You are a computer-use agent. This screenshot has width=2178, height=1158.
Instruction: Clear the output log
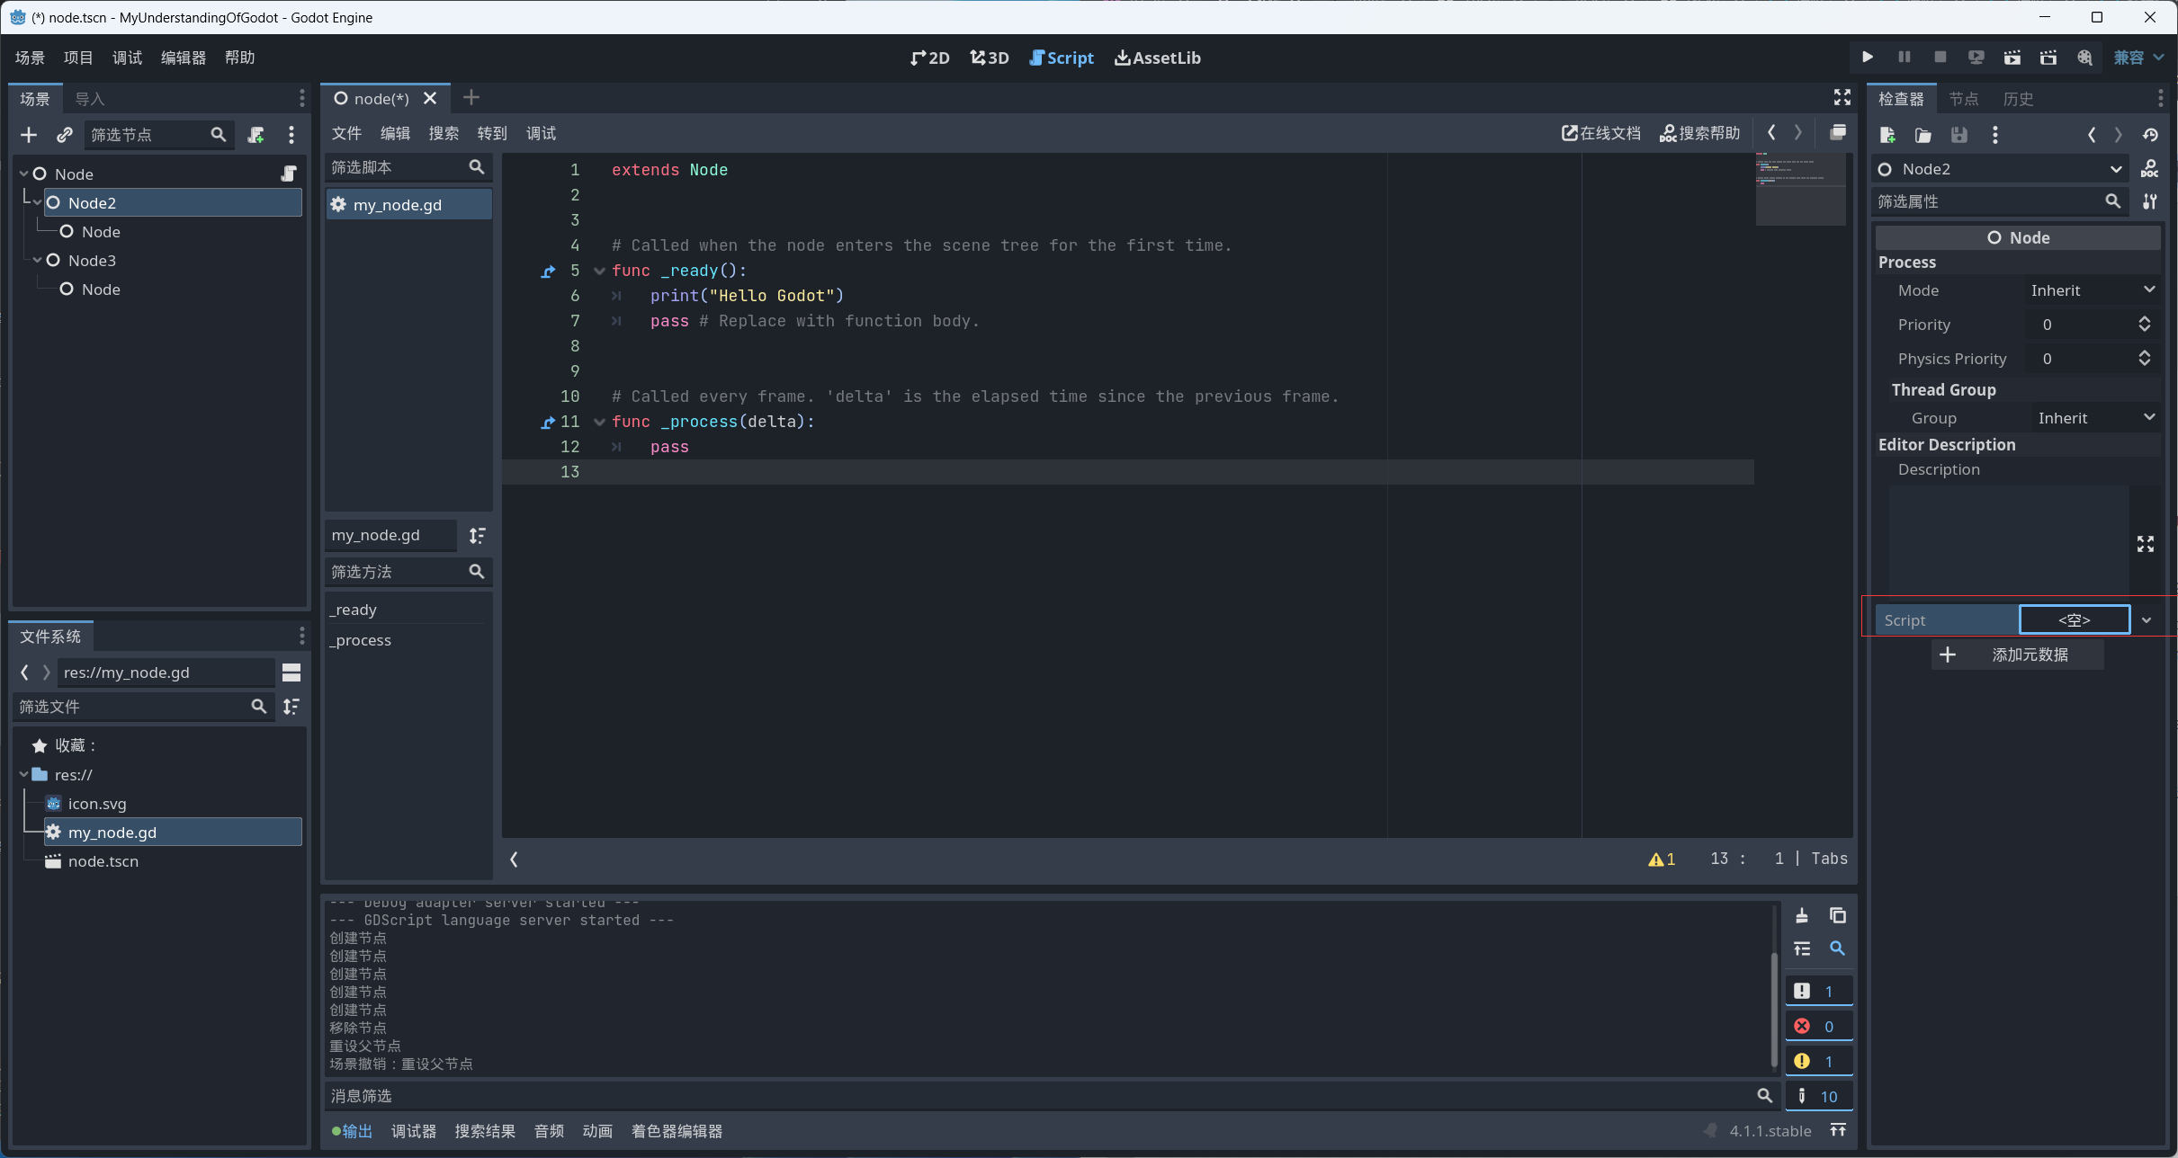[x=1802, y=915]
